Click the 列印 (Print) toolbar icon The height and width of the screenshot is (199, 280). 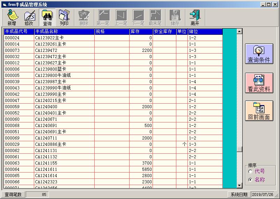pos(64,17)
